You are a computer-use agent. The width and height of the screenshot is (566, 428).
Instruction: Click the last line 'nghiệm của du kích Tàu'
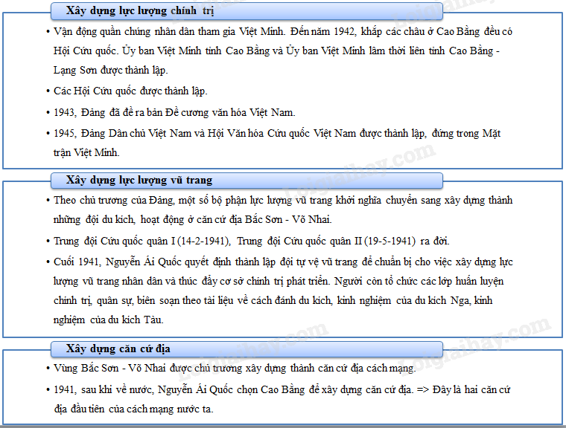tap(109, 320)
